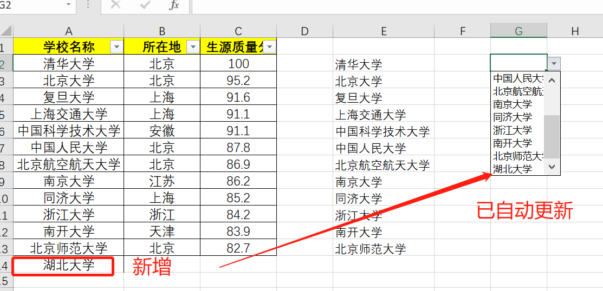Screen dimensions: 603x291
Task: Toggle data validation dropdown arrow beside G2
Action: (x=554, y=63)
